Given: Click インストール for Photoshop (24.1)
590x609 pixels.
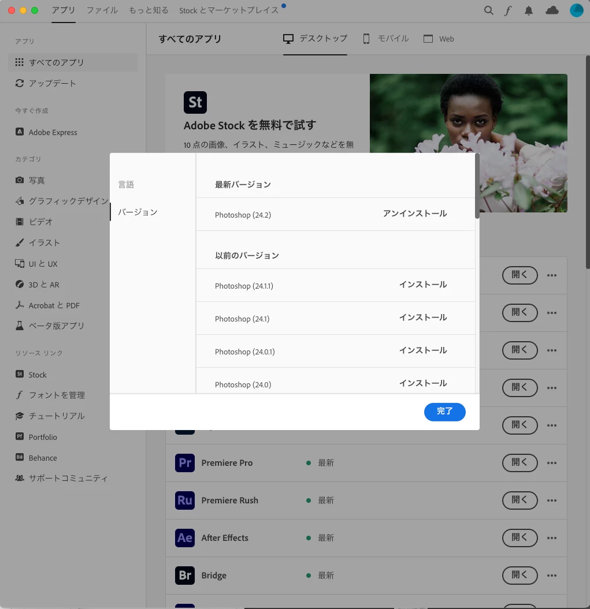Looking at the screenshot, I should 423,317.
